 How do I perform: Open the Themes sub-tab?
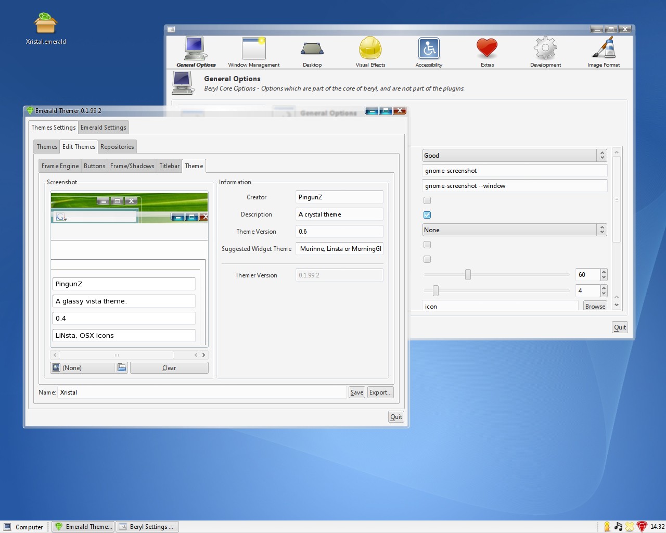[47, 147]
